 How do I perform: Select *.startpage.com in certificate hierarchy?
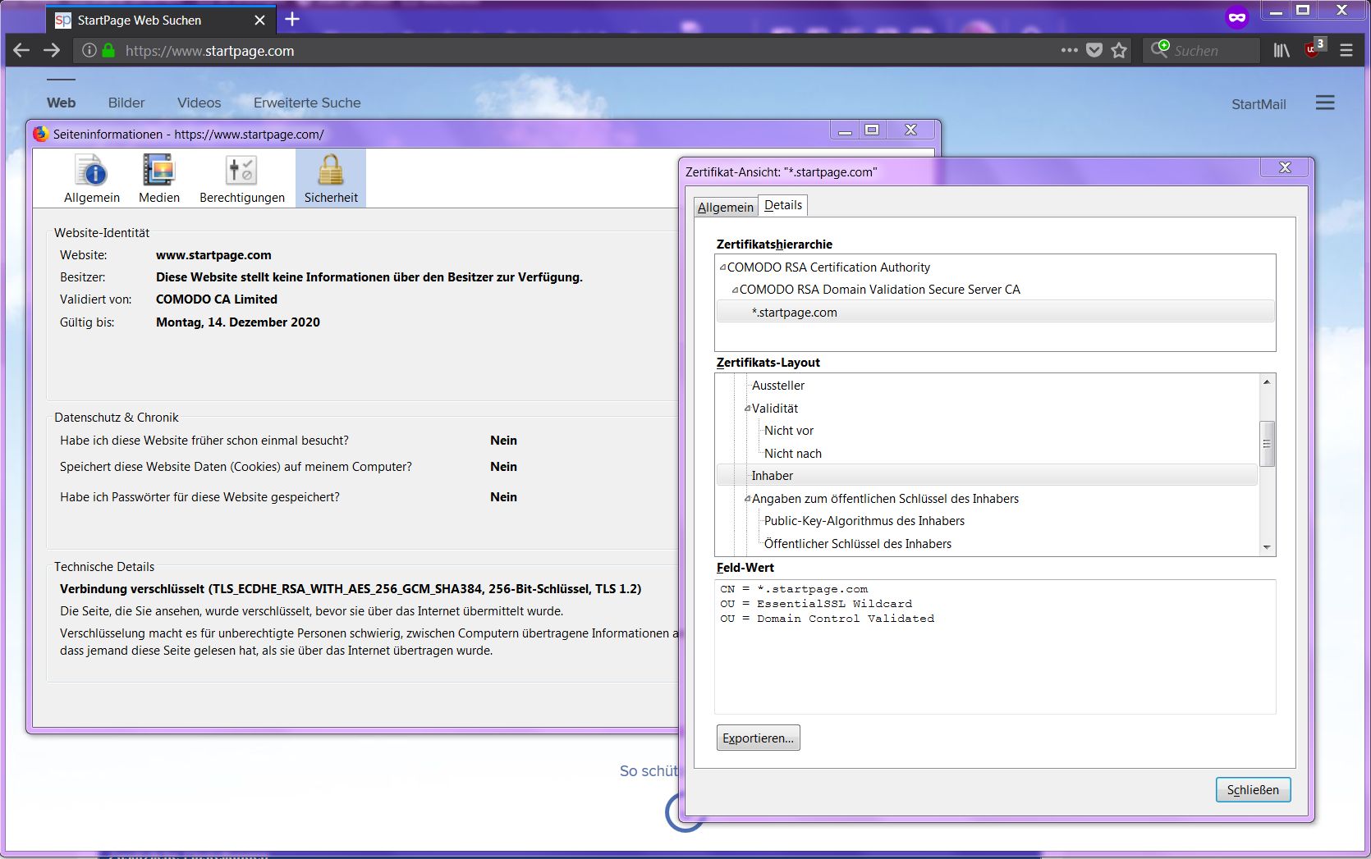(x=995, y=313)
